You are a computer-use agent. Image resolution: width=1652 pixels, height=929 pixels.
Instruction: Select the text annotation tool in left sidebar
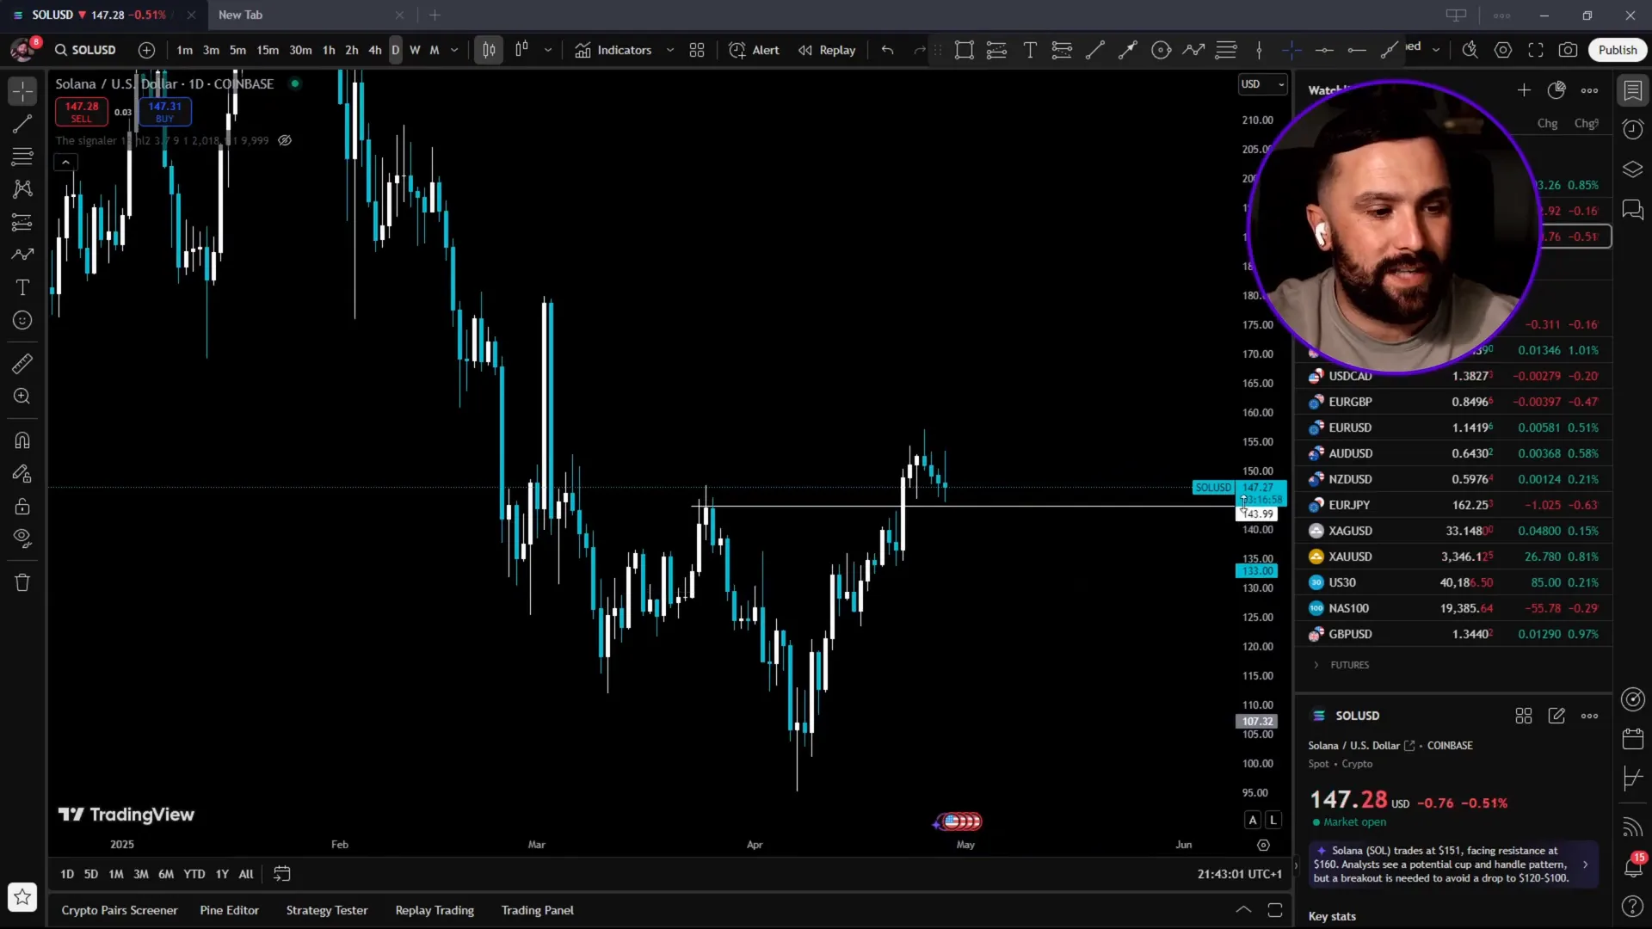pos(22,287)
